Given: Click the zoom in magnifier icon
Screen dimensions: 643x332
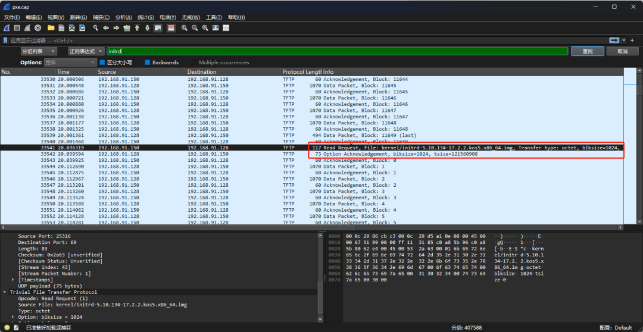Looking at the screenshot, I should pos(185,28).
